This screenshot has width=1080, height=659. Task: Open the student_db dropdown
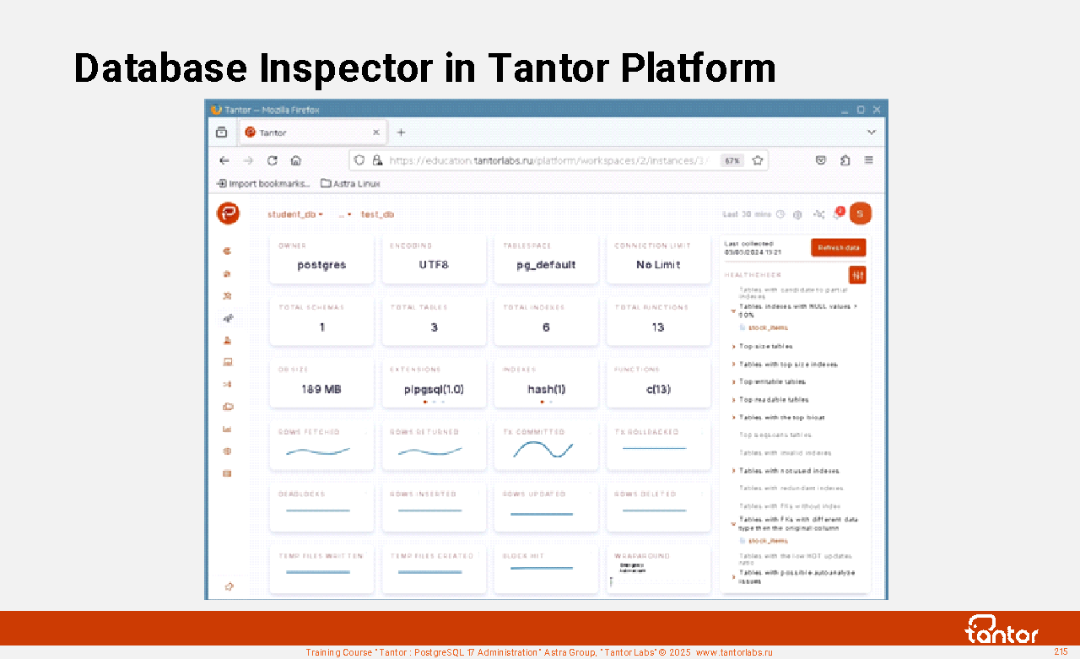(295, 214)
